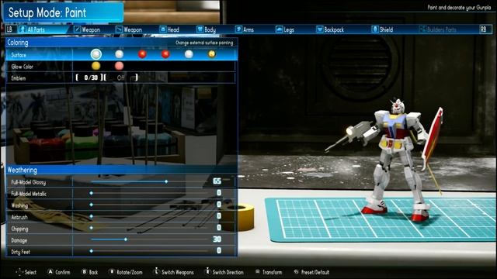Adjust the Airbrush slider handle
This screenshot has width=497, height=279.
click(92, 216)
